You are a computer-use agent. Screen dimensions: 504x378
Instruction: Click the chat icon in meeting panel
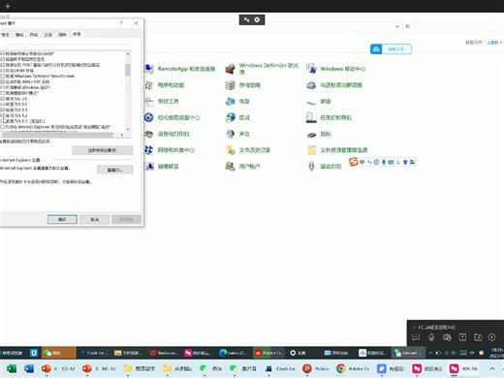click(416, 337)
